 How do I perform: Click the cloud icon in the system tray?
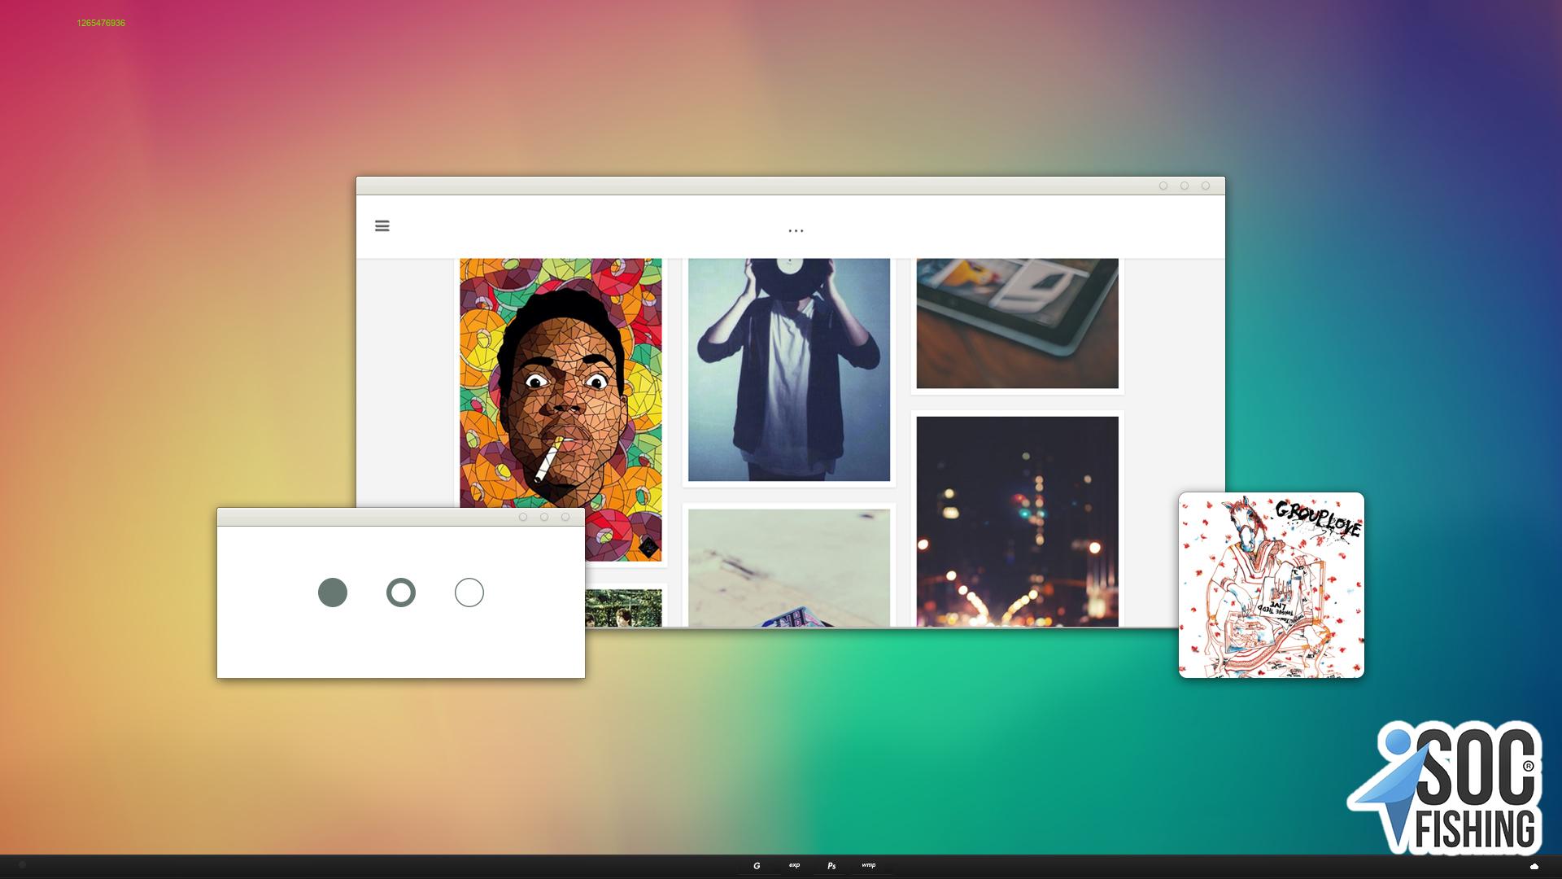(1534, 867)
